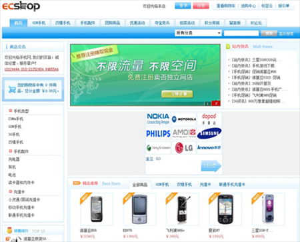Click banner slide indicator 1

click(207, 103)
